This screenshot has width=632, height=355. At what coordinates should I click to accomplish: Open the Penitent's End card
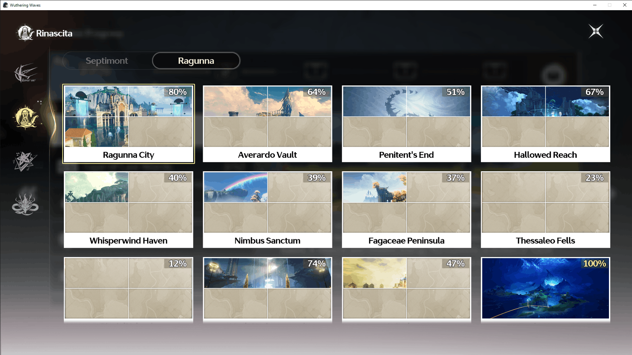click(x=407, y=124)
